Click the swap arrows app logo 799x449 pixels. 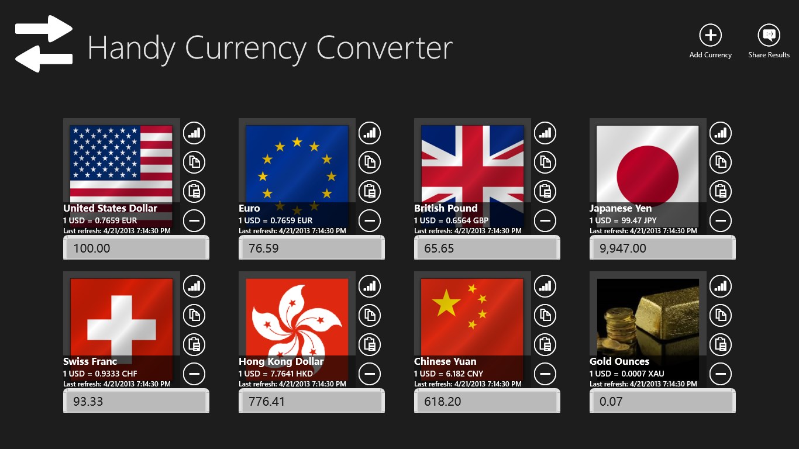coord(44,44)
